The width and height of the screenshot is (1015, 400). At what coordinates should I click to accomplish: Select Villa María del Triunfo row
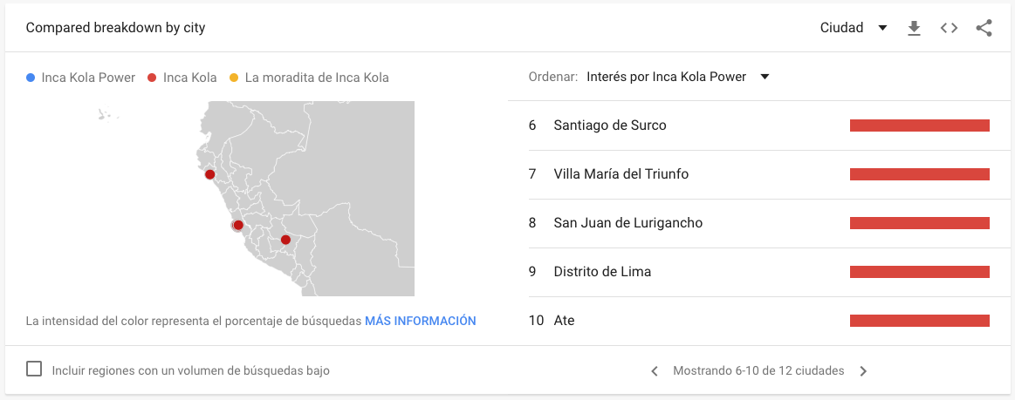tap(621, 174)
